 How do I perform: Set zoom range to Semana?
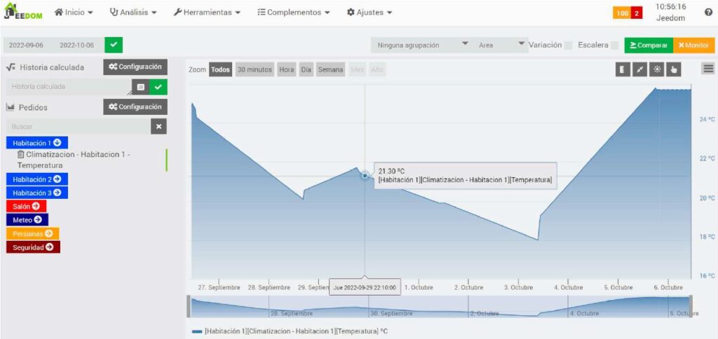coord(330,70)
